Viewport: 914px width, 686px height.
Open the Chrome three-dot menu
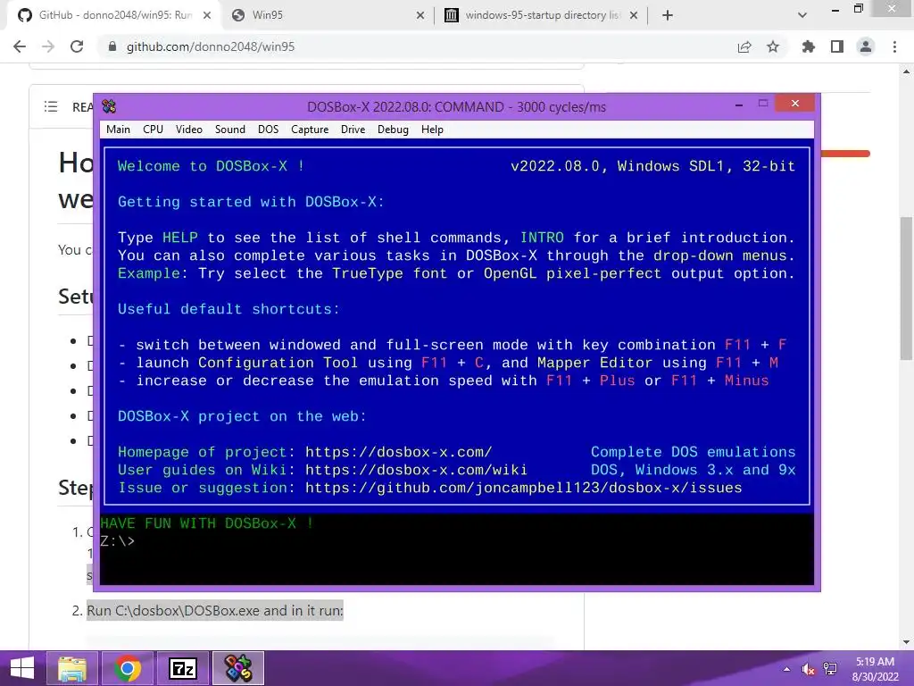pyautogui.click(x=894, y=46)
